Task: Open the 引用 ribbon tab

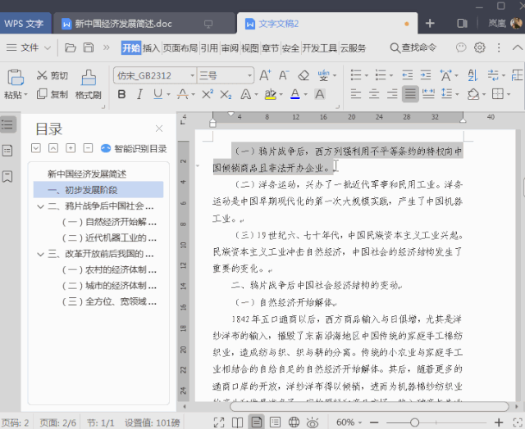Action: pos(209,48)
